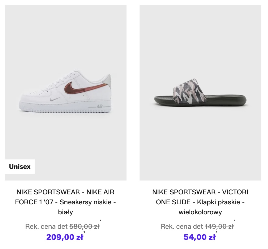The height and width of the screenshot is (249, 268).
Task: Click footnote marker 1 beside 209,00 zł
Action: (x=84, y=232)
